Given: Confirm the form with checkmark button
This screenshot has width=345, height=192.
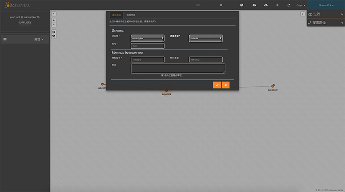Looking at the screenshot, I should pyautogui.click(x=217, y=85).
